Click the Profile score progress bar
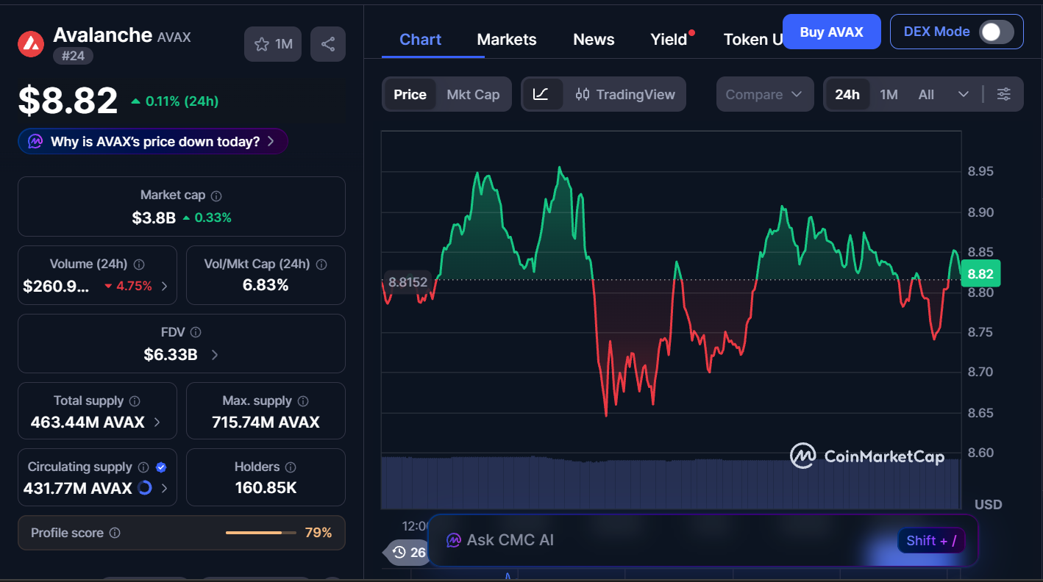This screenshot has width=1043, height=582. click(260, 533)
